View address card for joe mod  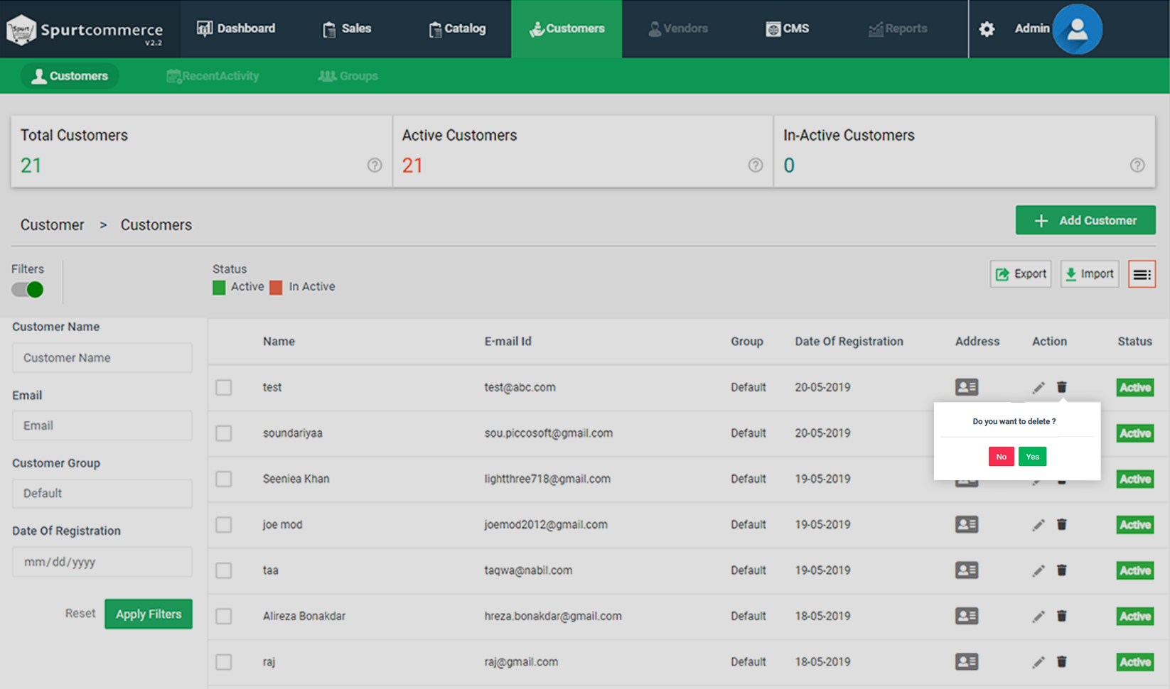967,524
